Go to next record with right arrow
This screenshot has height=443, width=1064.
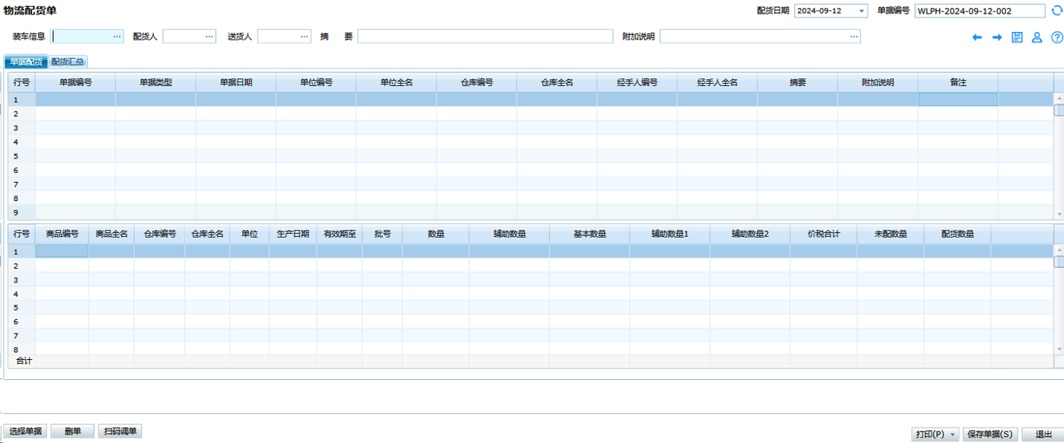click(x=997, y=37)
